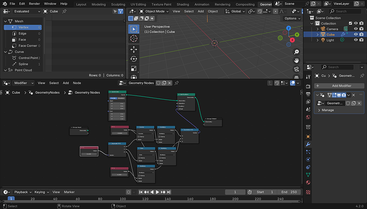Open the Node menu in node editor
367x209 pixels.
point(77,83)
